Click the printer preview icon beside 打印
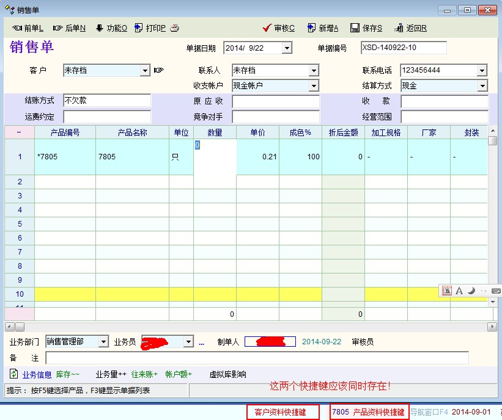 (x=175, y=28)
